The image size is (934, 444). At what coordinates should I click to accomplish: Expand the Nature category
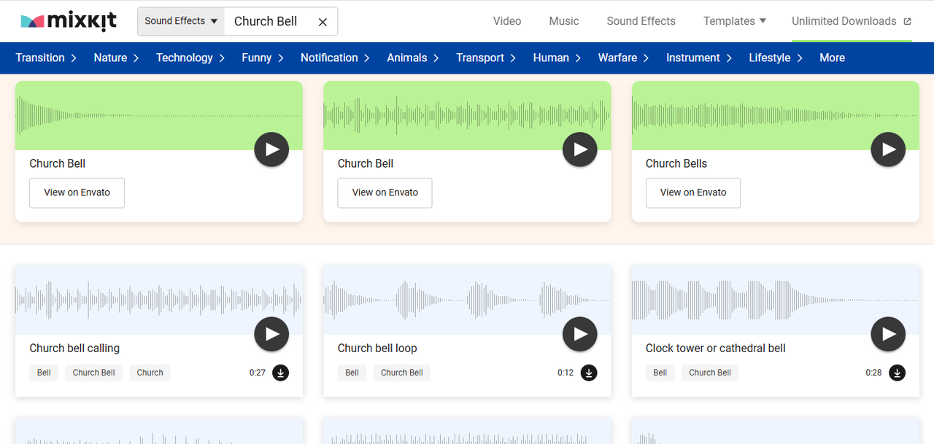pos(117,58)
